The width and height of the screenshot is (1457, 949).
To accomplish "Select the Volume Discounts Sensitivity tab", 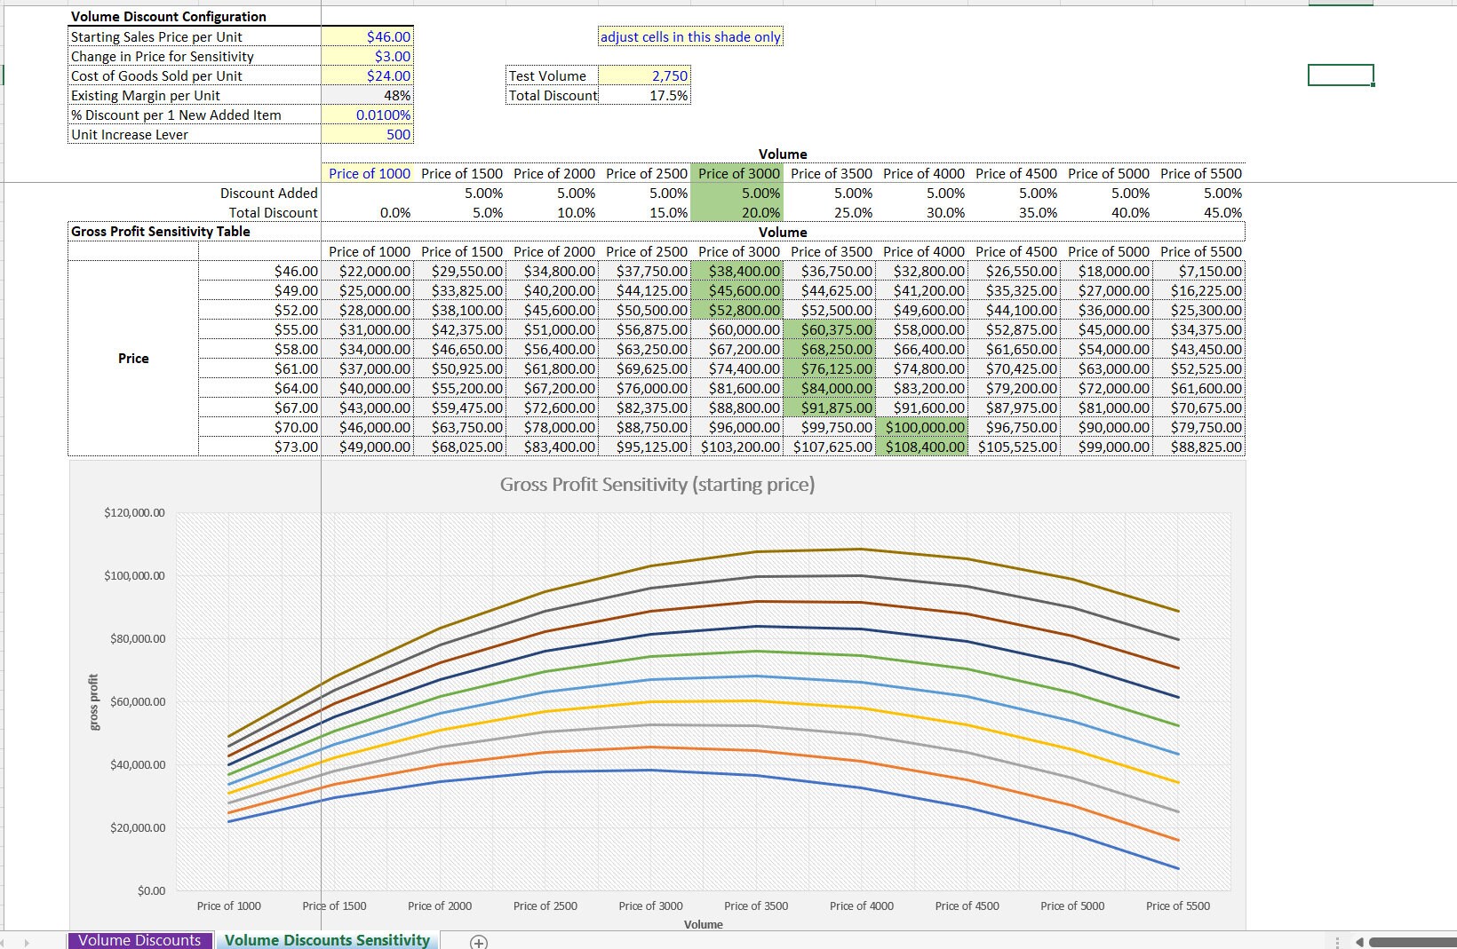I will point(326,940).
